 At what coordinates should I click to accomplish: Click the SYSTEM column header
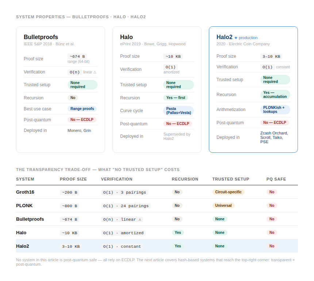[25, 179]
